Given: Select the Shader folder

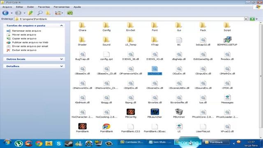Looking at the screenshot, I should point(82,42).
